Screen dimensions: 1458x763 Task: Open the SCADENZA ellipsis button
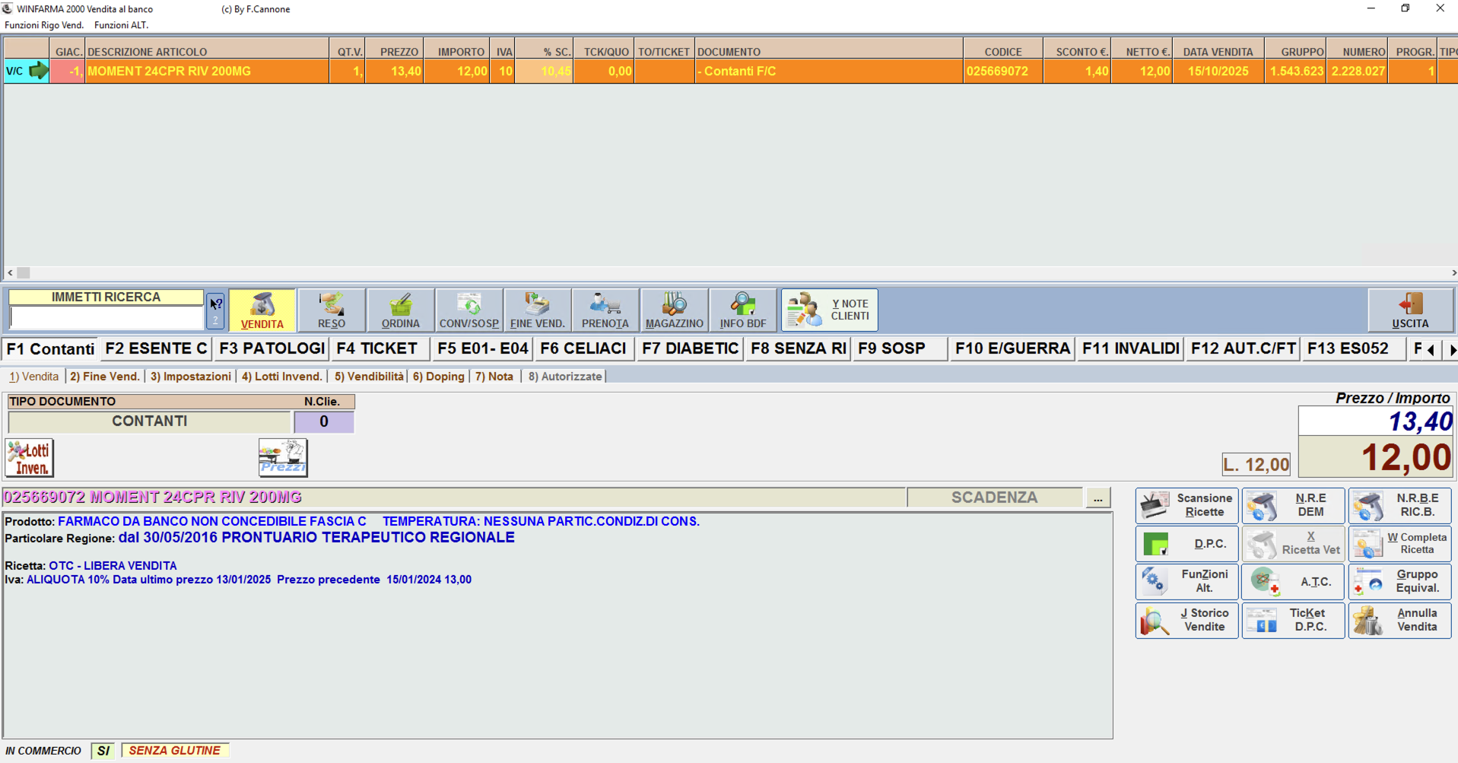click(x=1097, y=498)
